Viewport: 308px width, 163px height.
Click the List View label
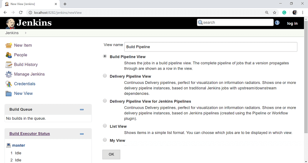point(118,126)
